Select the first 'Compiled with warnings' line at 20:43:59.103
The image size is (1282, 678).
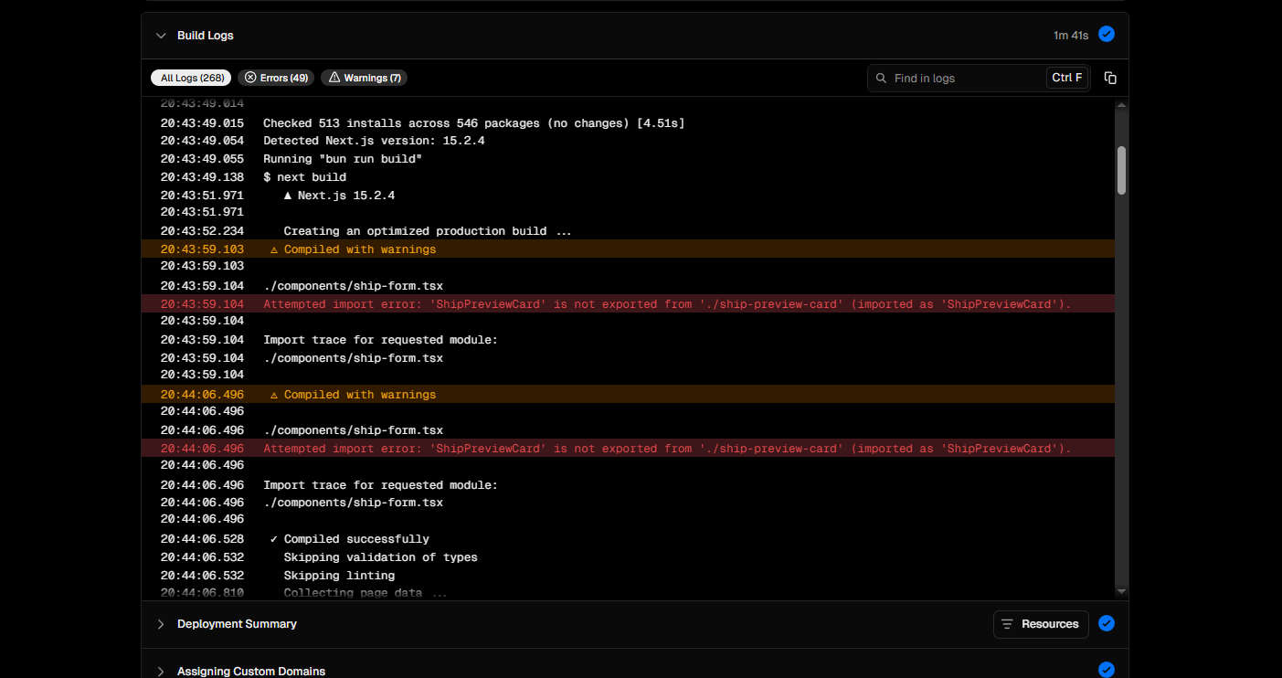(x=628, y=249)
